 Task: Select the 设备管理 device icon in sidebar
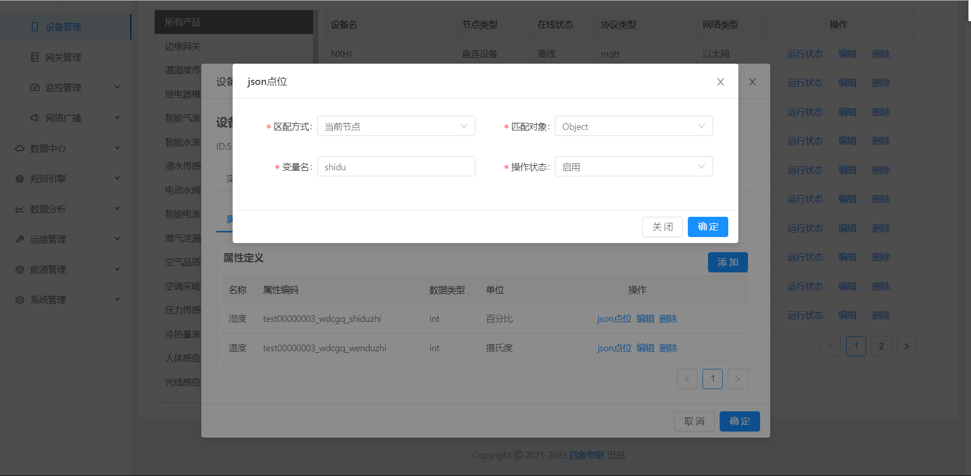pos(34,27)
